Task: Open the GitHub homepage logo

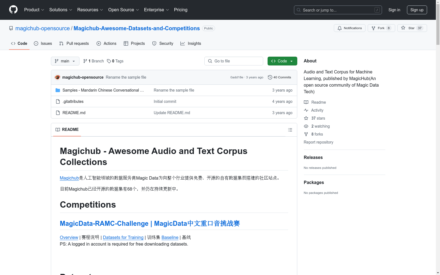Action: pyautogui.click(x=13, y=10)
